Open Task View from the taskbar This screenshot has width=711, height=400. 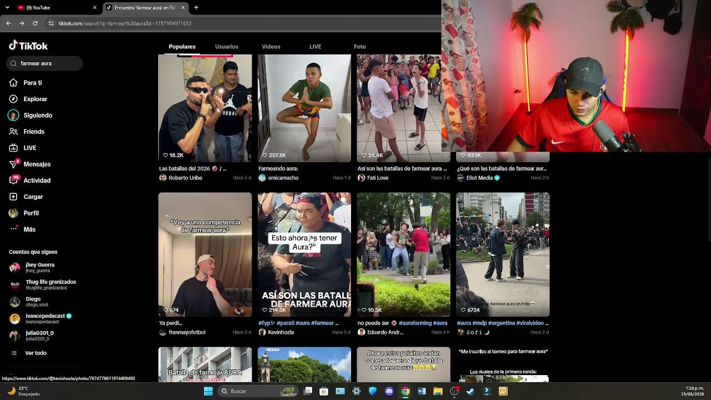308,391
